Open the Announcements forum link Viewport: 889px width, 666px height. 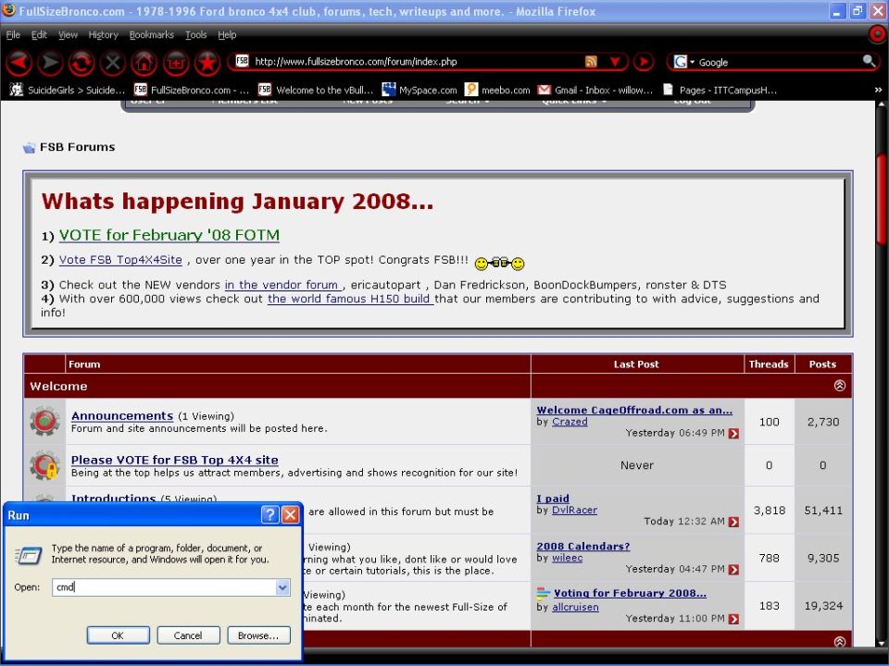(x=122, y=415)
